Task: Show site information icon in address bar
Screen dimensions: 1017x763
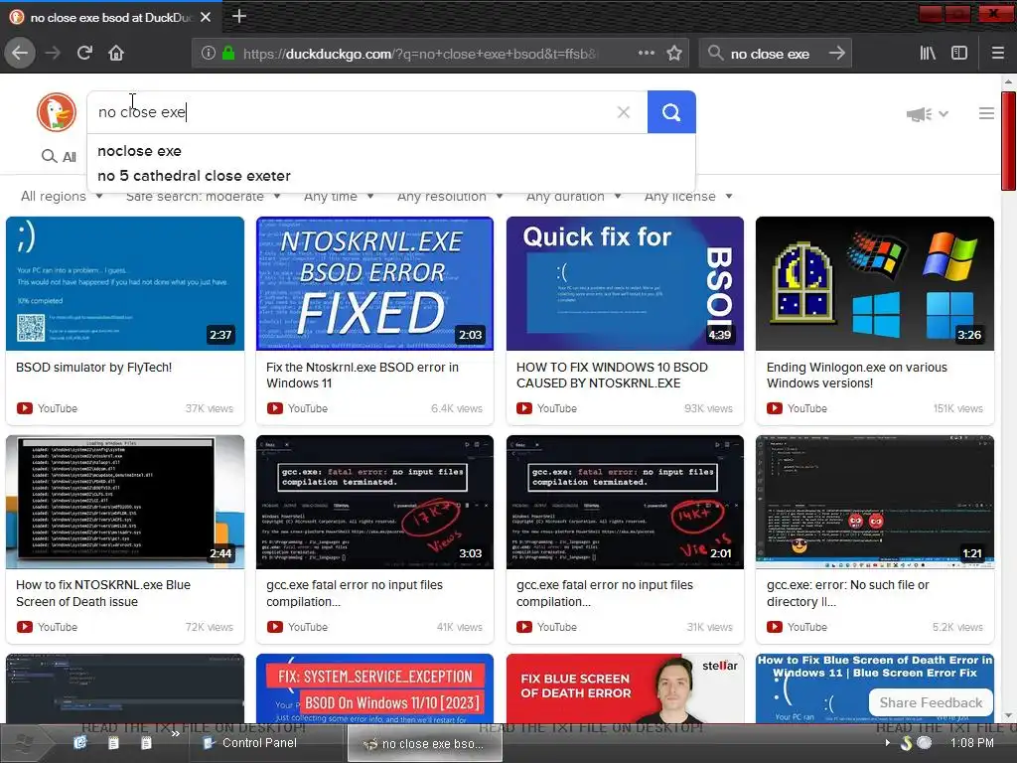Action: [x=208, y=53]
